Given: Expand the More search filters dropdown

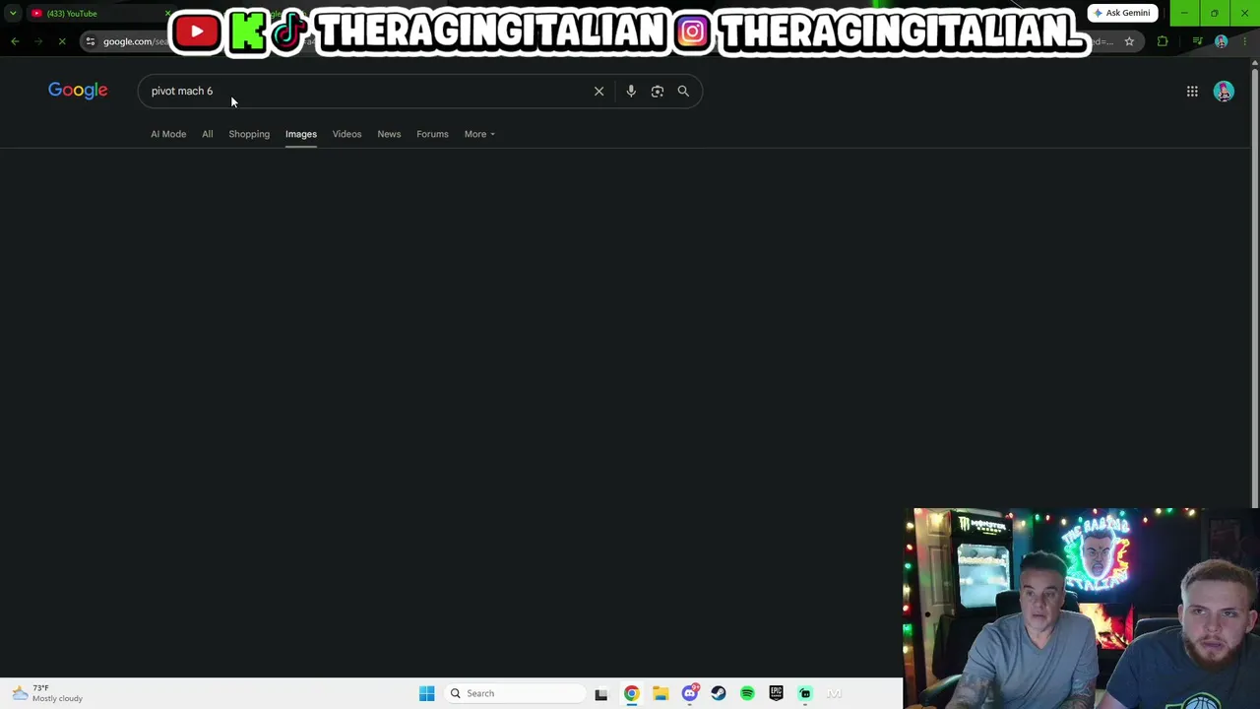Looking at the screenshot, I should pyautogui.click(x=479, y=134).
